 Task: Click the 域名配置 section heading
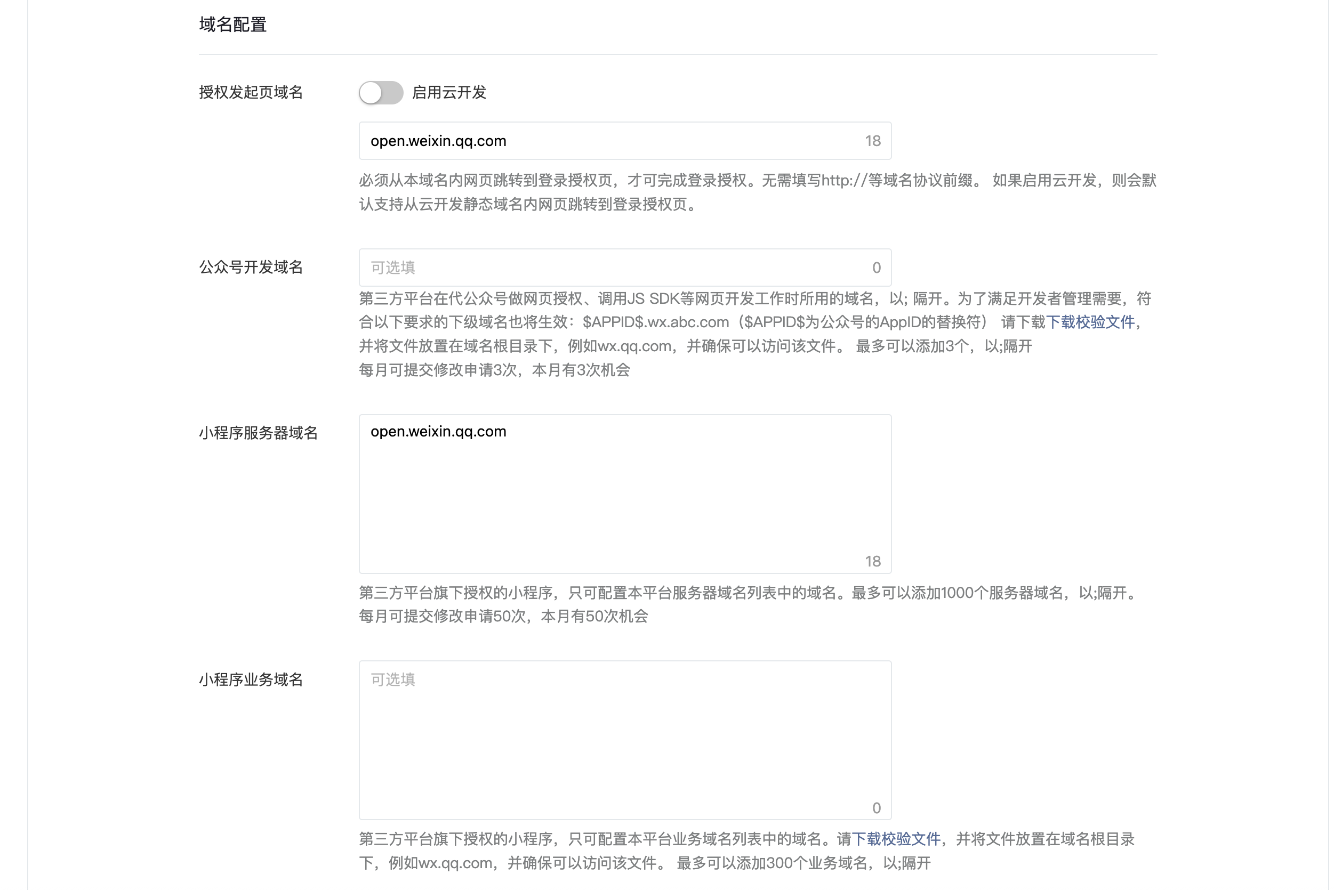[233, 25]
